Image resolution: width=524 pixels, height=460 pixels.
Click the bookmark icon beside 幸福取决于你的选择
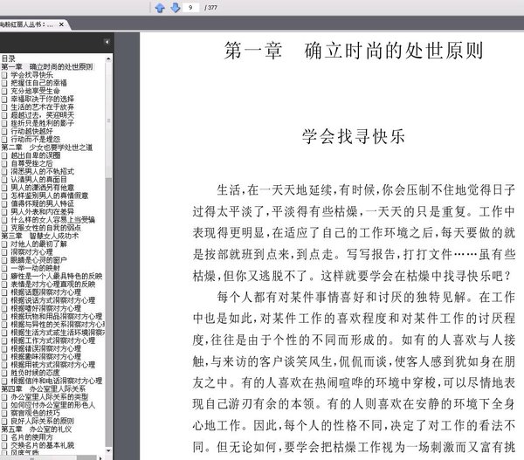[x=4, y=100]
